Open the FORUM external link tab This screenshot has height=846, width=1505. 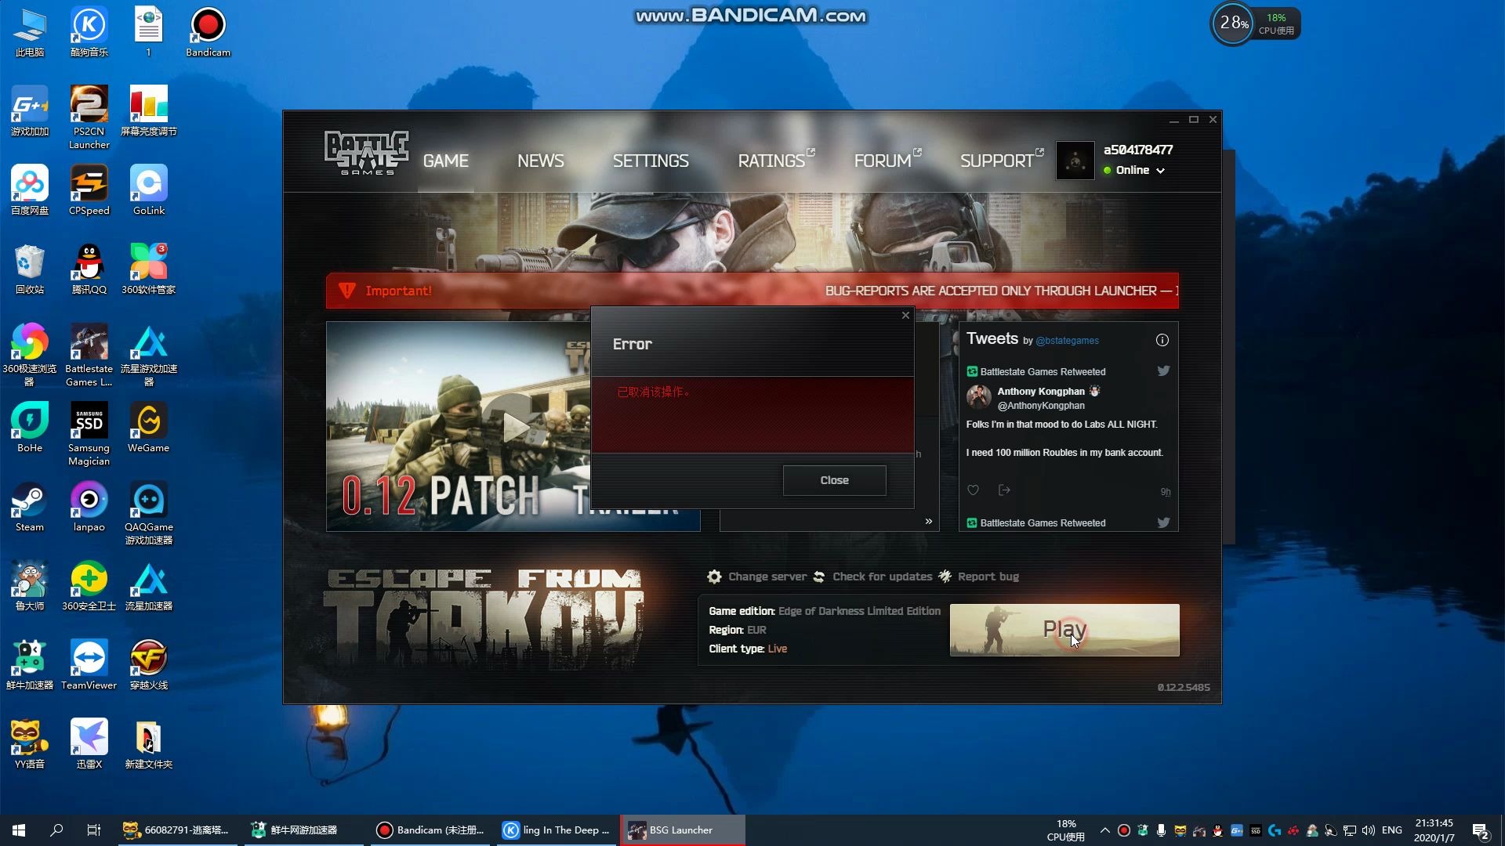coord(887,160)
